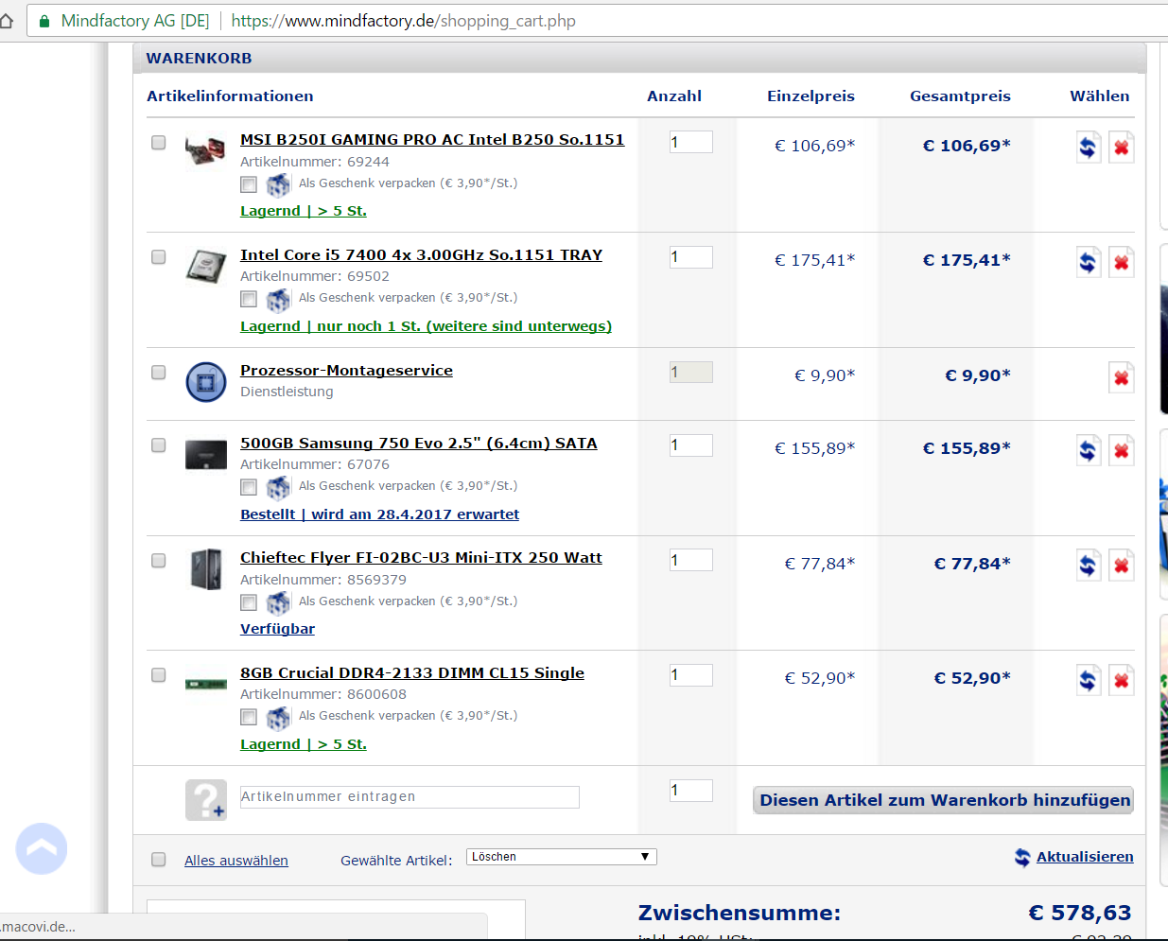Open Chieftec Flyer FI-02BC-U3 product link

pos(421,557)
